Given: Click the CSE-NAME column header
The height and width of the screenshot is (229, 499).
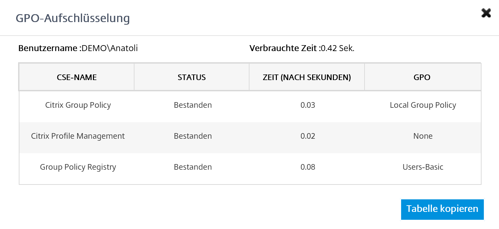Looking at the screenshot, I should click(x=77, y=77).
